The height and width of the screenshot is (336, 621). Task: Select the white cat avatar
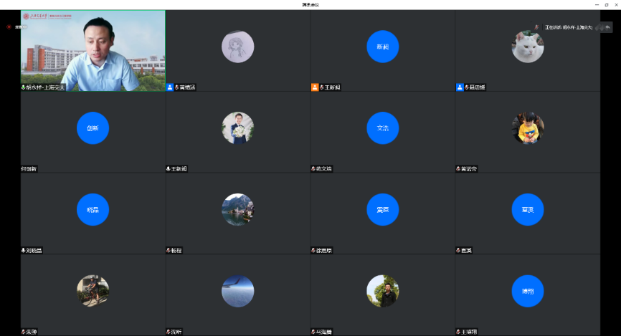click(x=527, y=47)
